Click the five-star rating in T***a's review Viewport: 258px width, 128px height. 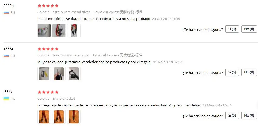[x=48, y=49]
